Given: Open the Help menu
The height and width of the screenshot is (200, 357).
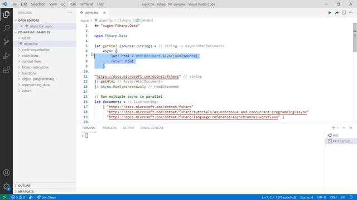Looking at the screenshot, I should (x=100, y=4).
